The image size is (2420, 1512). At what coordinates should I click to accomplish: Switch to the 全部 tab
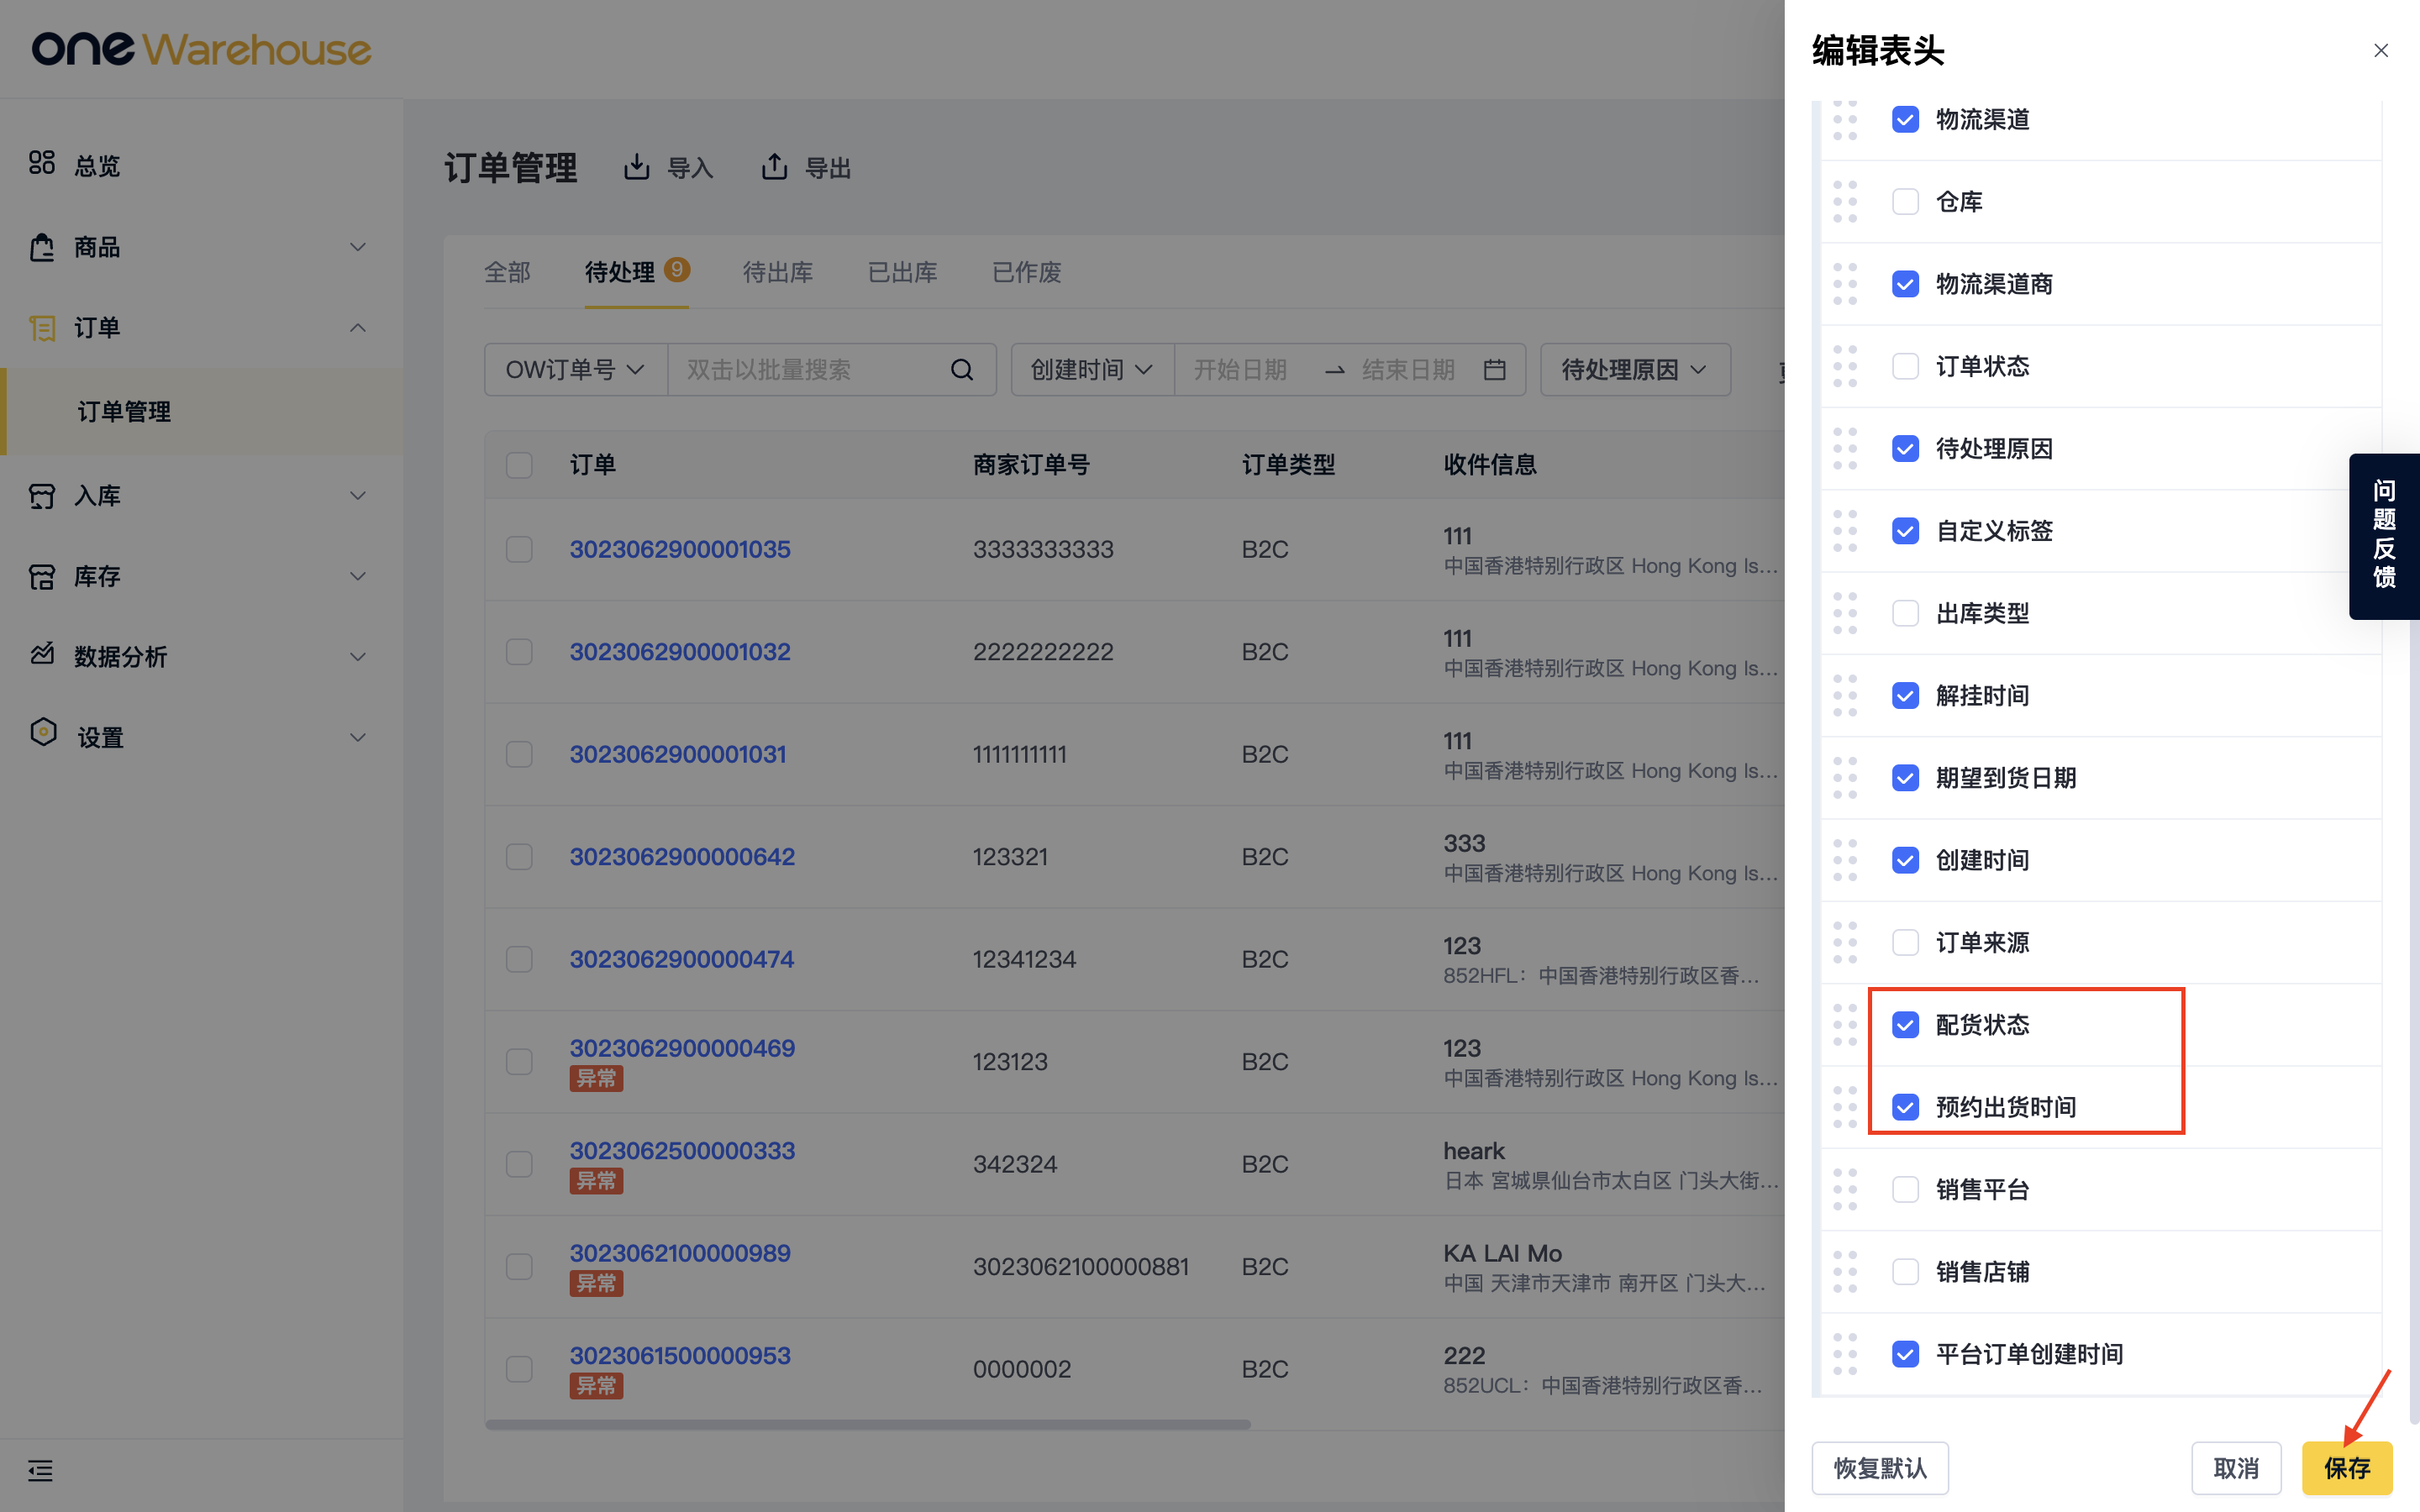507,272
